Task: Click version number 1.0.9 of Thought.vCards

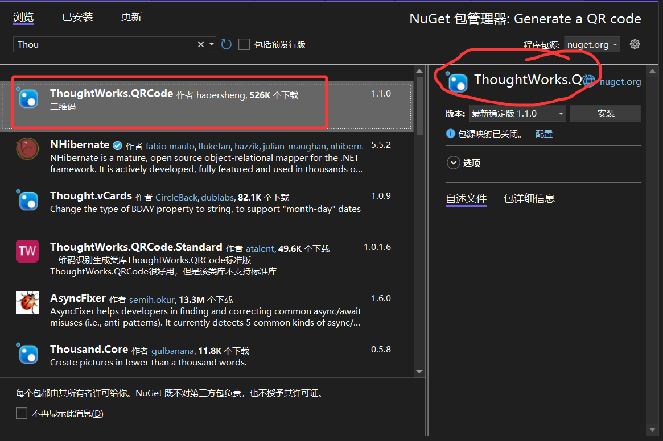Action: 381,195
